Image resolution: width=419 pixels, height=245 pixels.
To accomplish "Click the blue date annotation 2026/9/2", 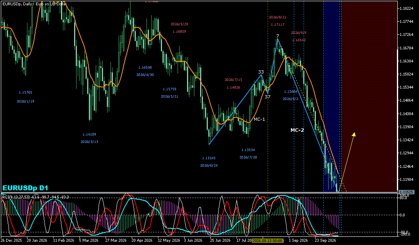I will point(291,99).
